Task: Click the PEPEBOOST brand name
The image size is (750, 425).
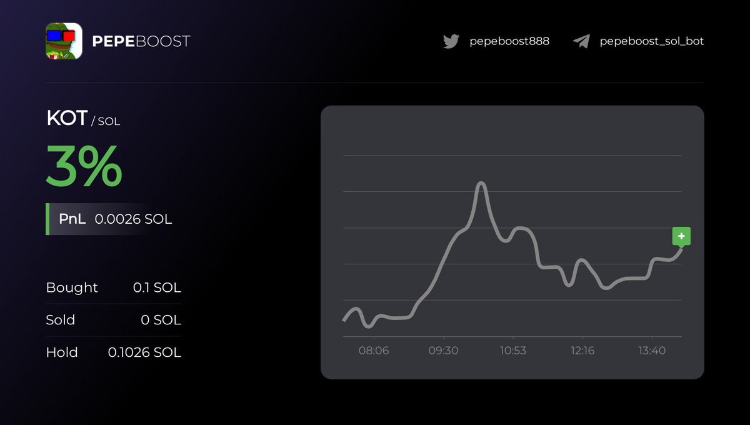Action: pyautogui.click(x=141, y=41)
